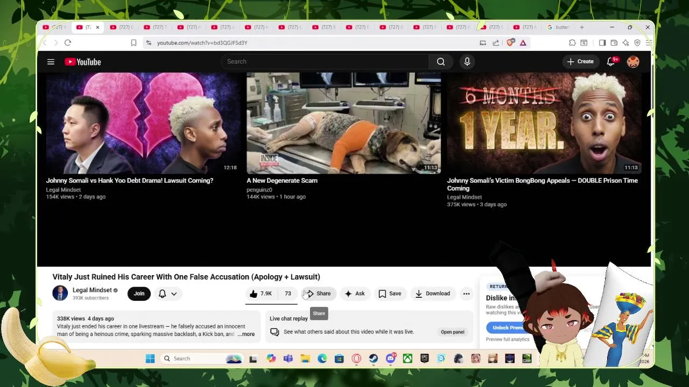Open Legal Mindset channel avatar
Viewport: 689px width, 387px height.
(x=60, y=293)
